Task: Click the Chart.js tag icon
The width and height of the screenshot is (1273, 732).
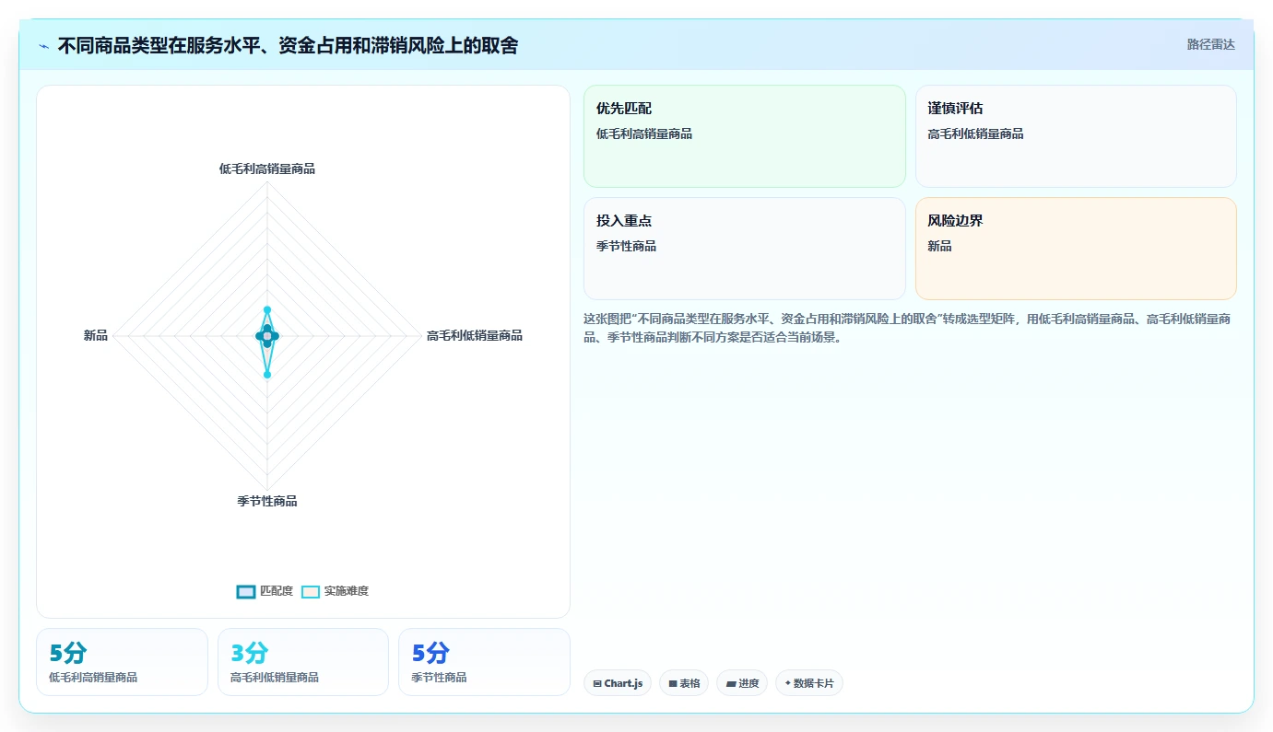Action: pos(597,683)
